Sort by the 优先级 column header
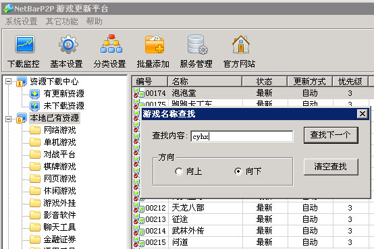Image resolution: width=374 pixels, height=249 pixels. [x=350, y=82]
